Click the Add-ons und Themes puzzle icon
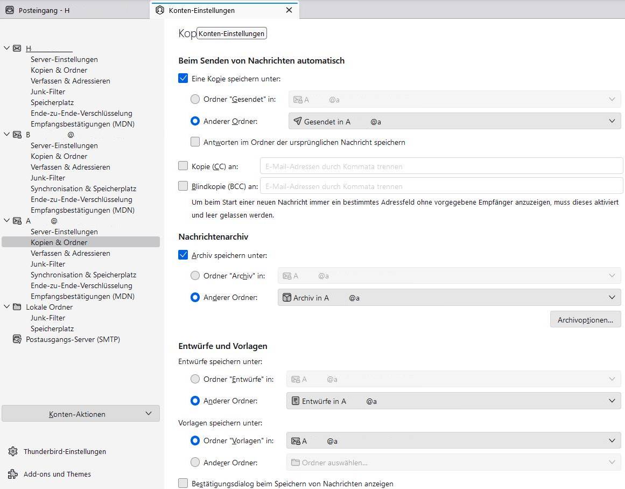Screen dimensions: 625x489 tap(13, 474)
